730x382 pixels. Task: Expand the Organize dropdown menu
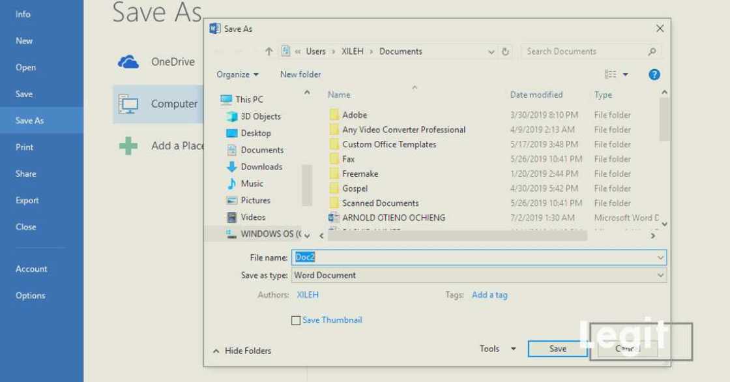point(237,74)
